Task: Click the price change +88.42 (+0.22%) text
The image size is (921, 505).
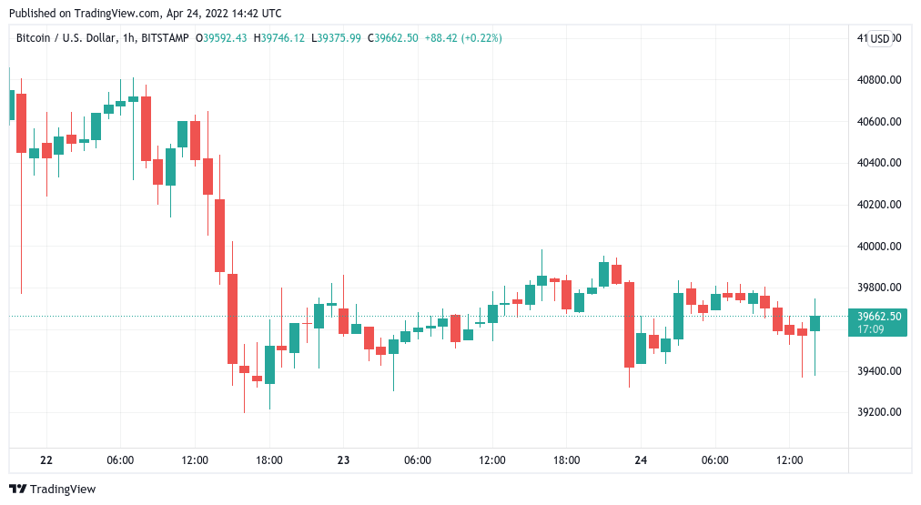Action: tap(463, 37)
